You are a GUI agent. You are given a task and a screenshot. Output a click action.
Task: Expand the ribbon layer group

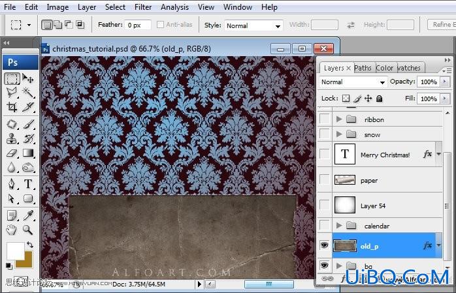pos(339,119)
